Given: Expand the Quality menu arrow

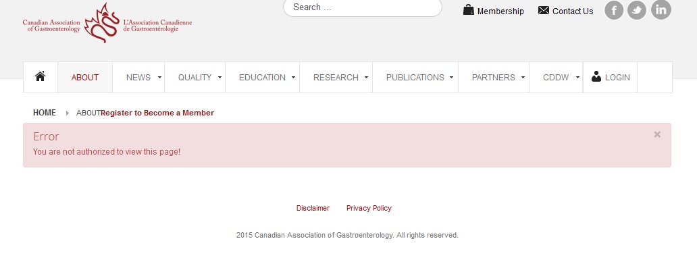Looking at the screenshot, I should (x=220, y=77).
